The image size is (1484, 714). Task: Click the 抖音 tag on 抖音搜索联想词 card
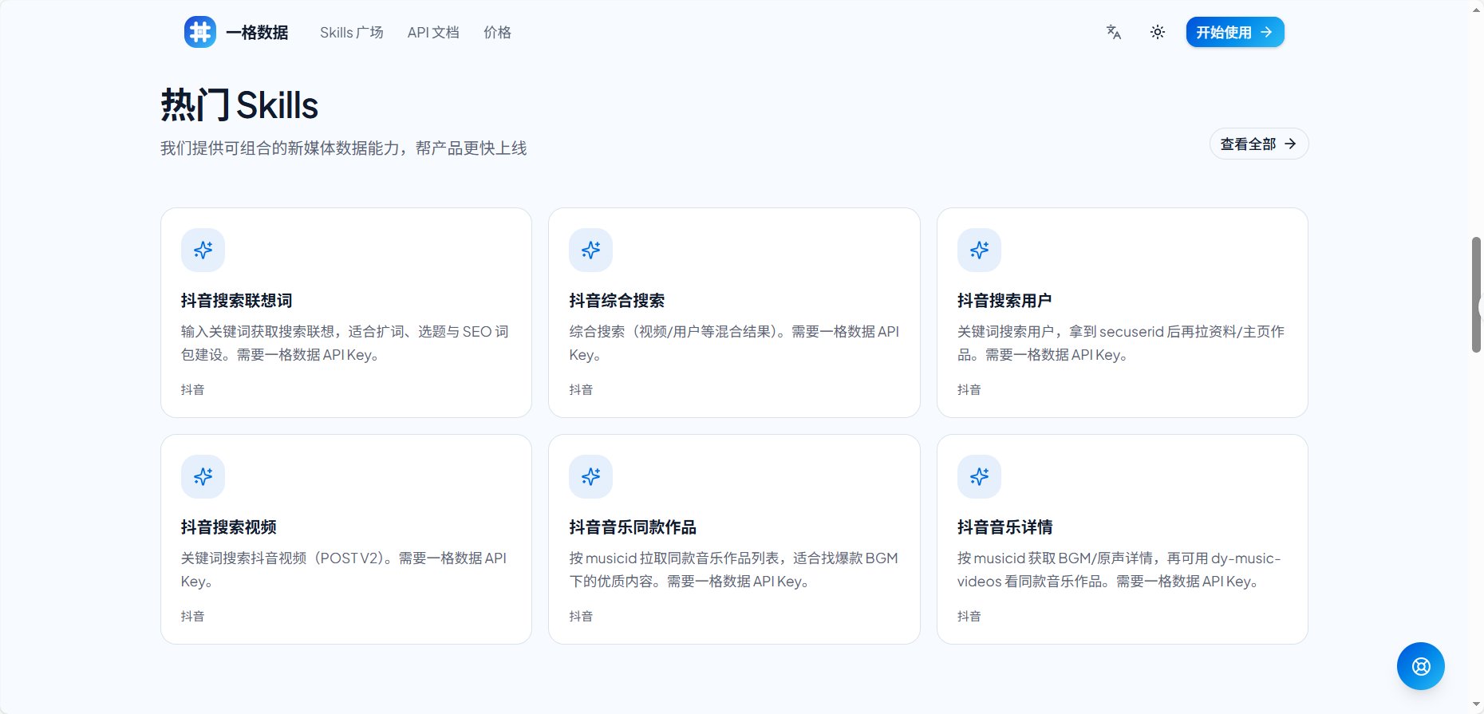tap(192, 389)
